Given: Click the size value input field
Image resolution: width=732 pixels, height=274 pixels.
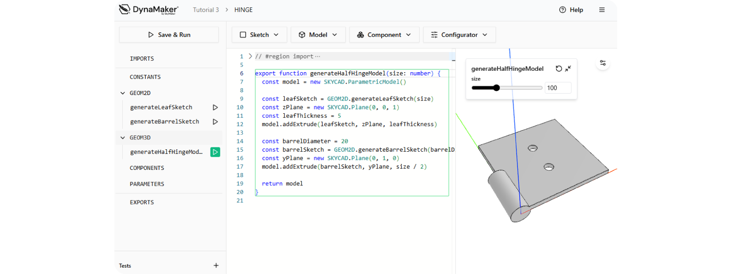Looking at the screenshot, I should tap(558, 88).
